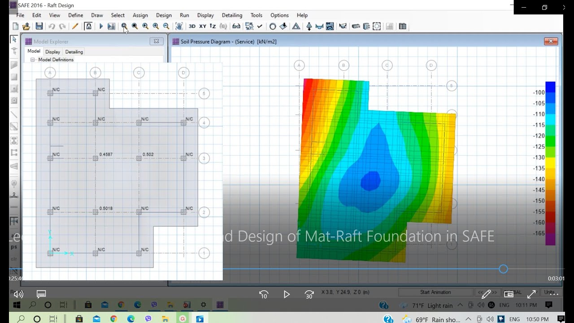Switch to the Display tab in Model Explorer
Screen dimensions: 574x323
(x=52, y=52)
